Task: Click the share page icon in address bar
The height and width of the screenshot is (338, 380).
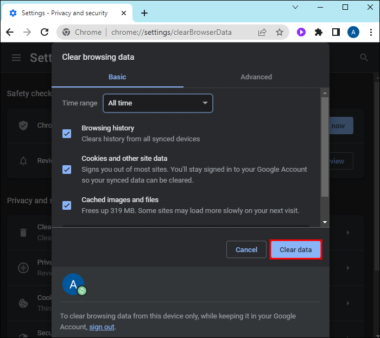Action: coord(263,32)
